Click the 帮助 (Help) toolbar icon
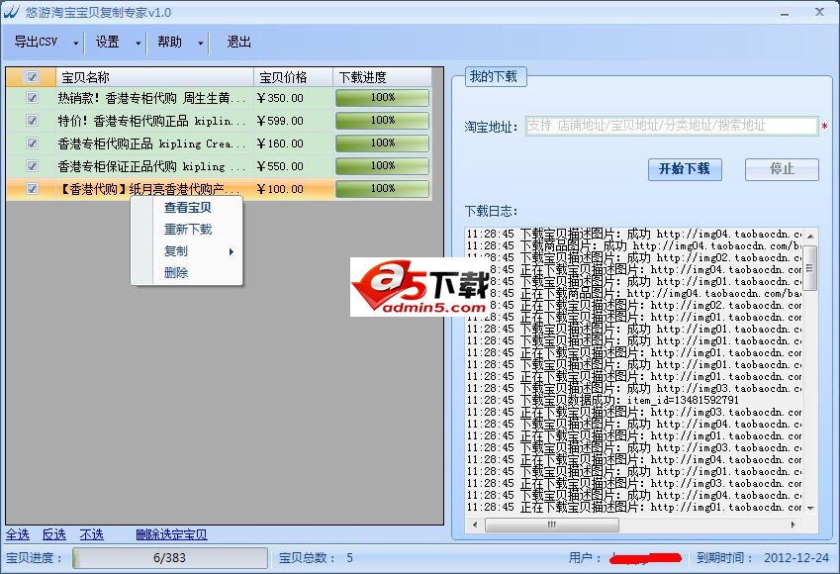This screenshot has width=840, height=574. (x=171, y=42)
